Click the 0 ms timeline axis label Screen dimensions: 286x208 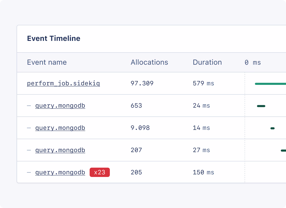(x=253, y=63)
